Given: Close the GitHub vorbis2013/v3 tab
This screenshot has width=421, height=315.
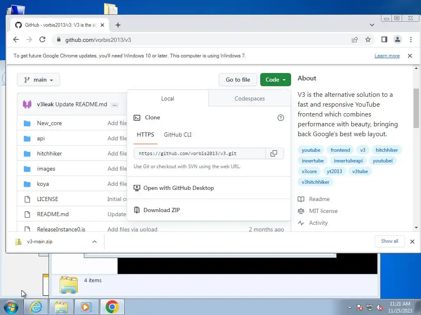Looking at the screenshot, I should point(102,25).
